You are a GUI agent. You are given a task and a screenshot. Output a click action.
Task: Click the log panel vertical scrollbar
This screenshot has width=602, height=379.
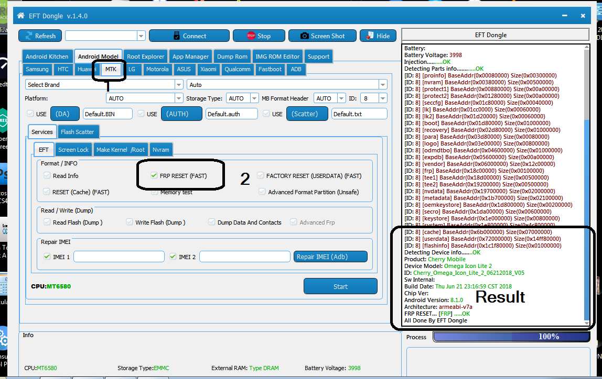click(x=586, y=185)
